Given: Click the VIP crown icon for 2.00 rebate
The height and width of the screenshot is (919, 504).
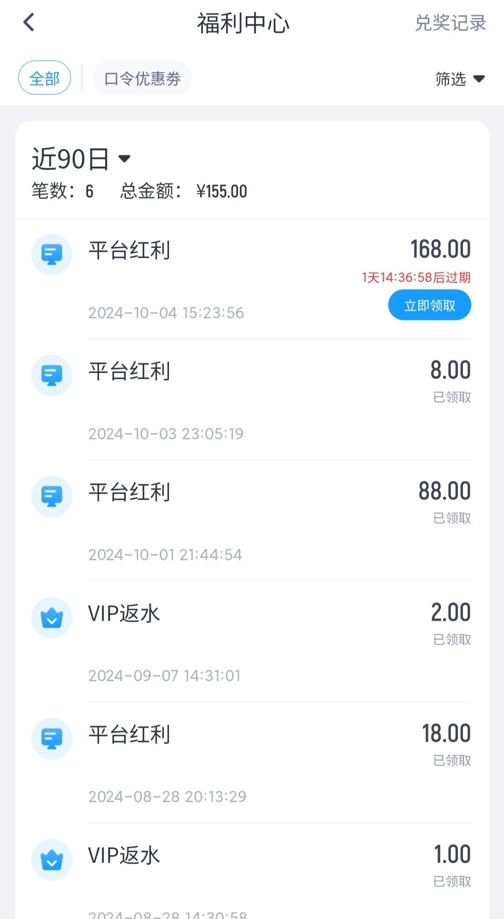Looking at the screenshot, I should [52, 618].
